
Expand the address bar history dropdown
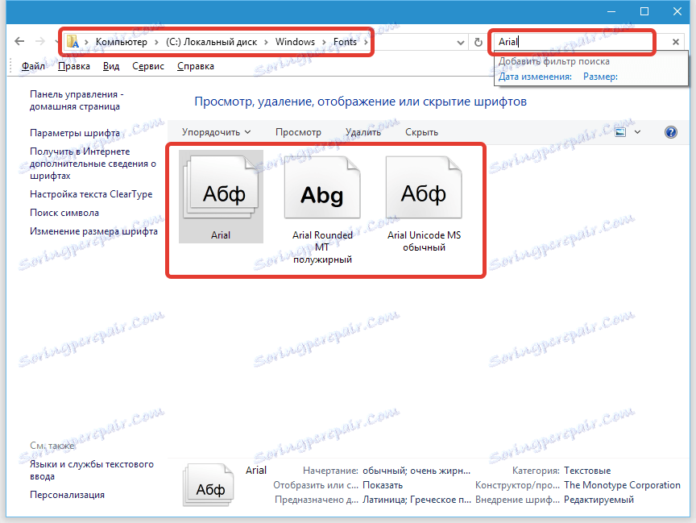click(461, 43)
